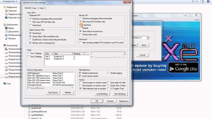212x119 pixels.
Task: Click the Device Diagnostics horizontal scrollbar thumb
Action: pos(37,88)
